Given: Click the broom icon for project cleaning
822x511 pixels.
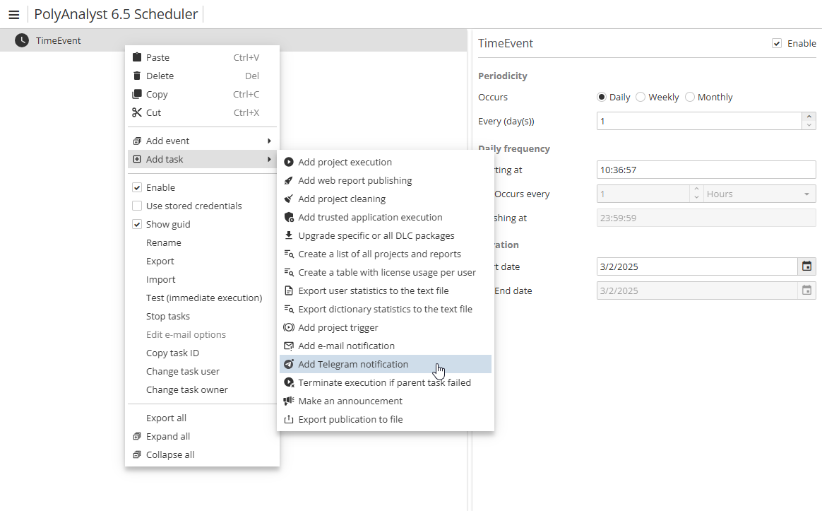Looking at the screenshot, I should tap(288, 199).
